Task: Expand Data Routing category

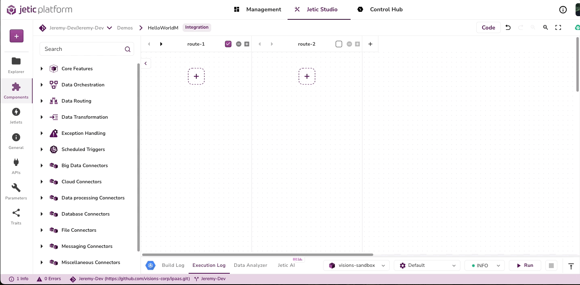Action: point(42,101)
